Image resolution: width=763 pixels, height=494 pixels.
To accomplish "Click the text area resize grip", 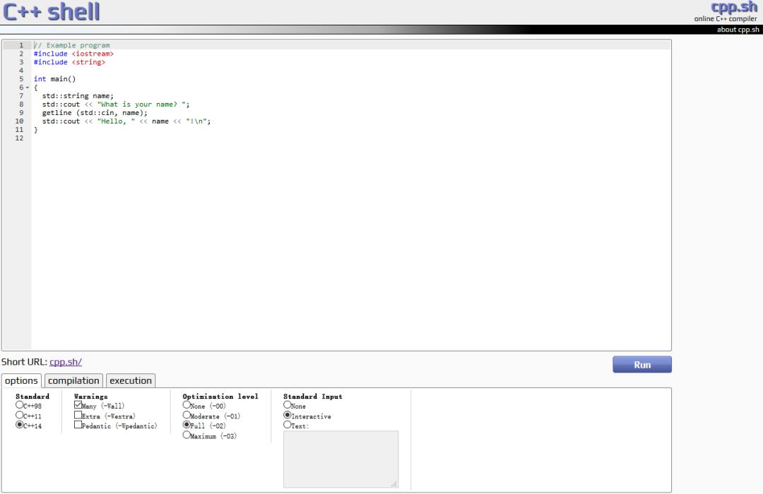I will click(394, 484).
